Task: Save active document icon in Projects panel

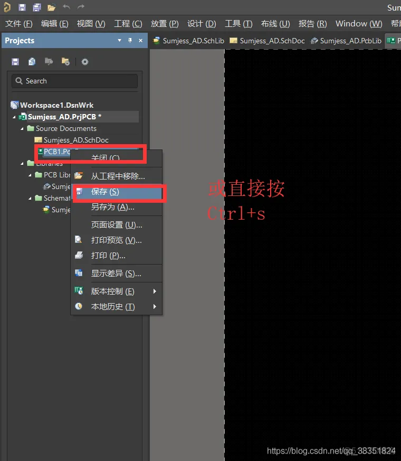Action: [x=15, y=62]
